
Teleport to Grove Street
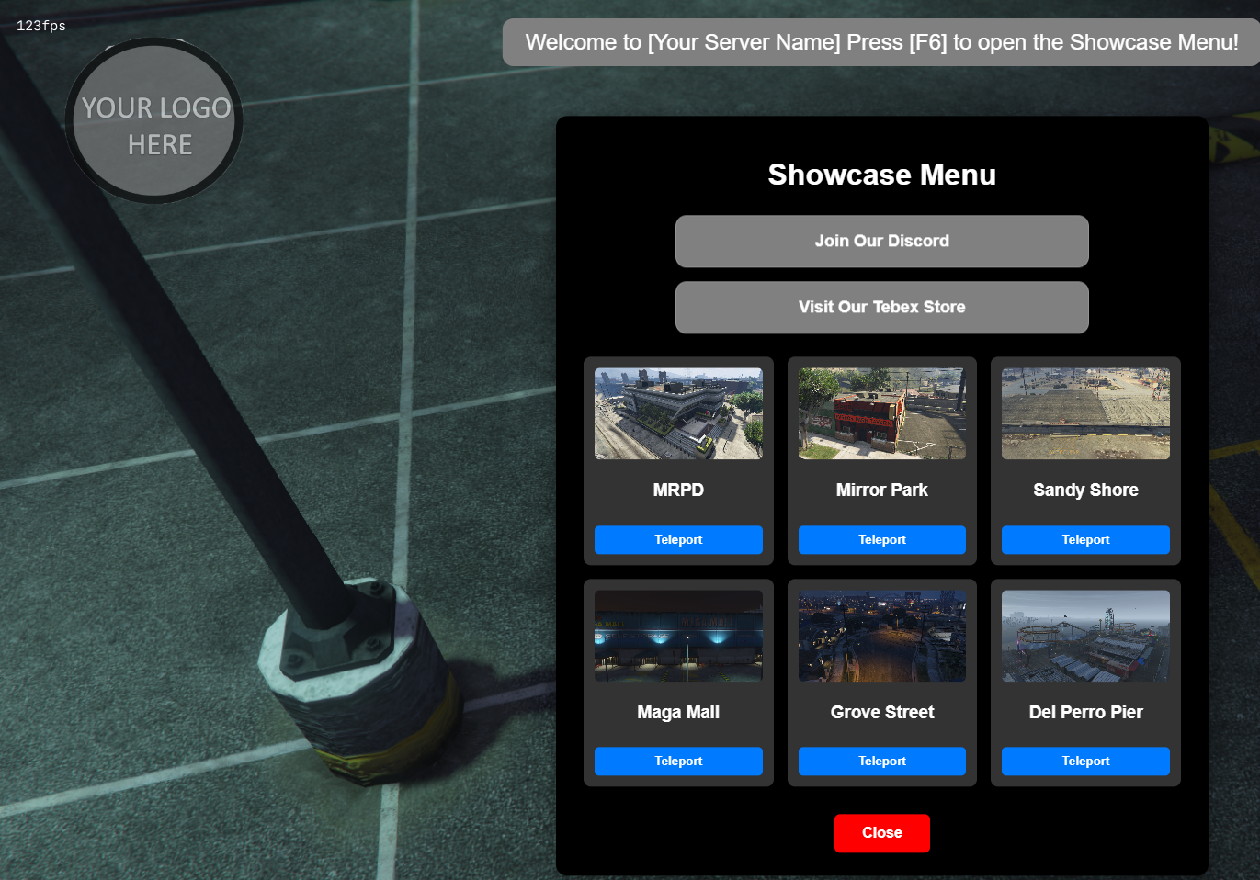point(881,761)
